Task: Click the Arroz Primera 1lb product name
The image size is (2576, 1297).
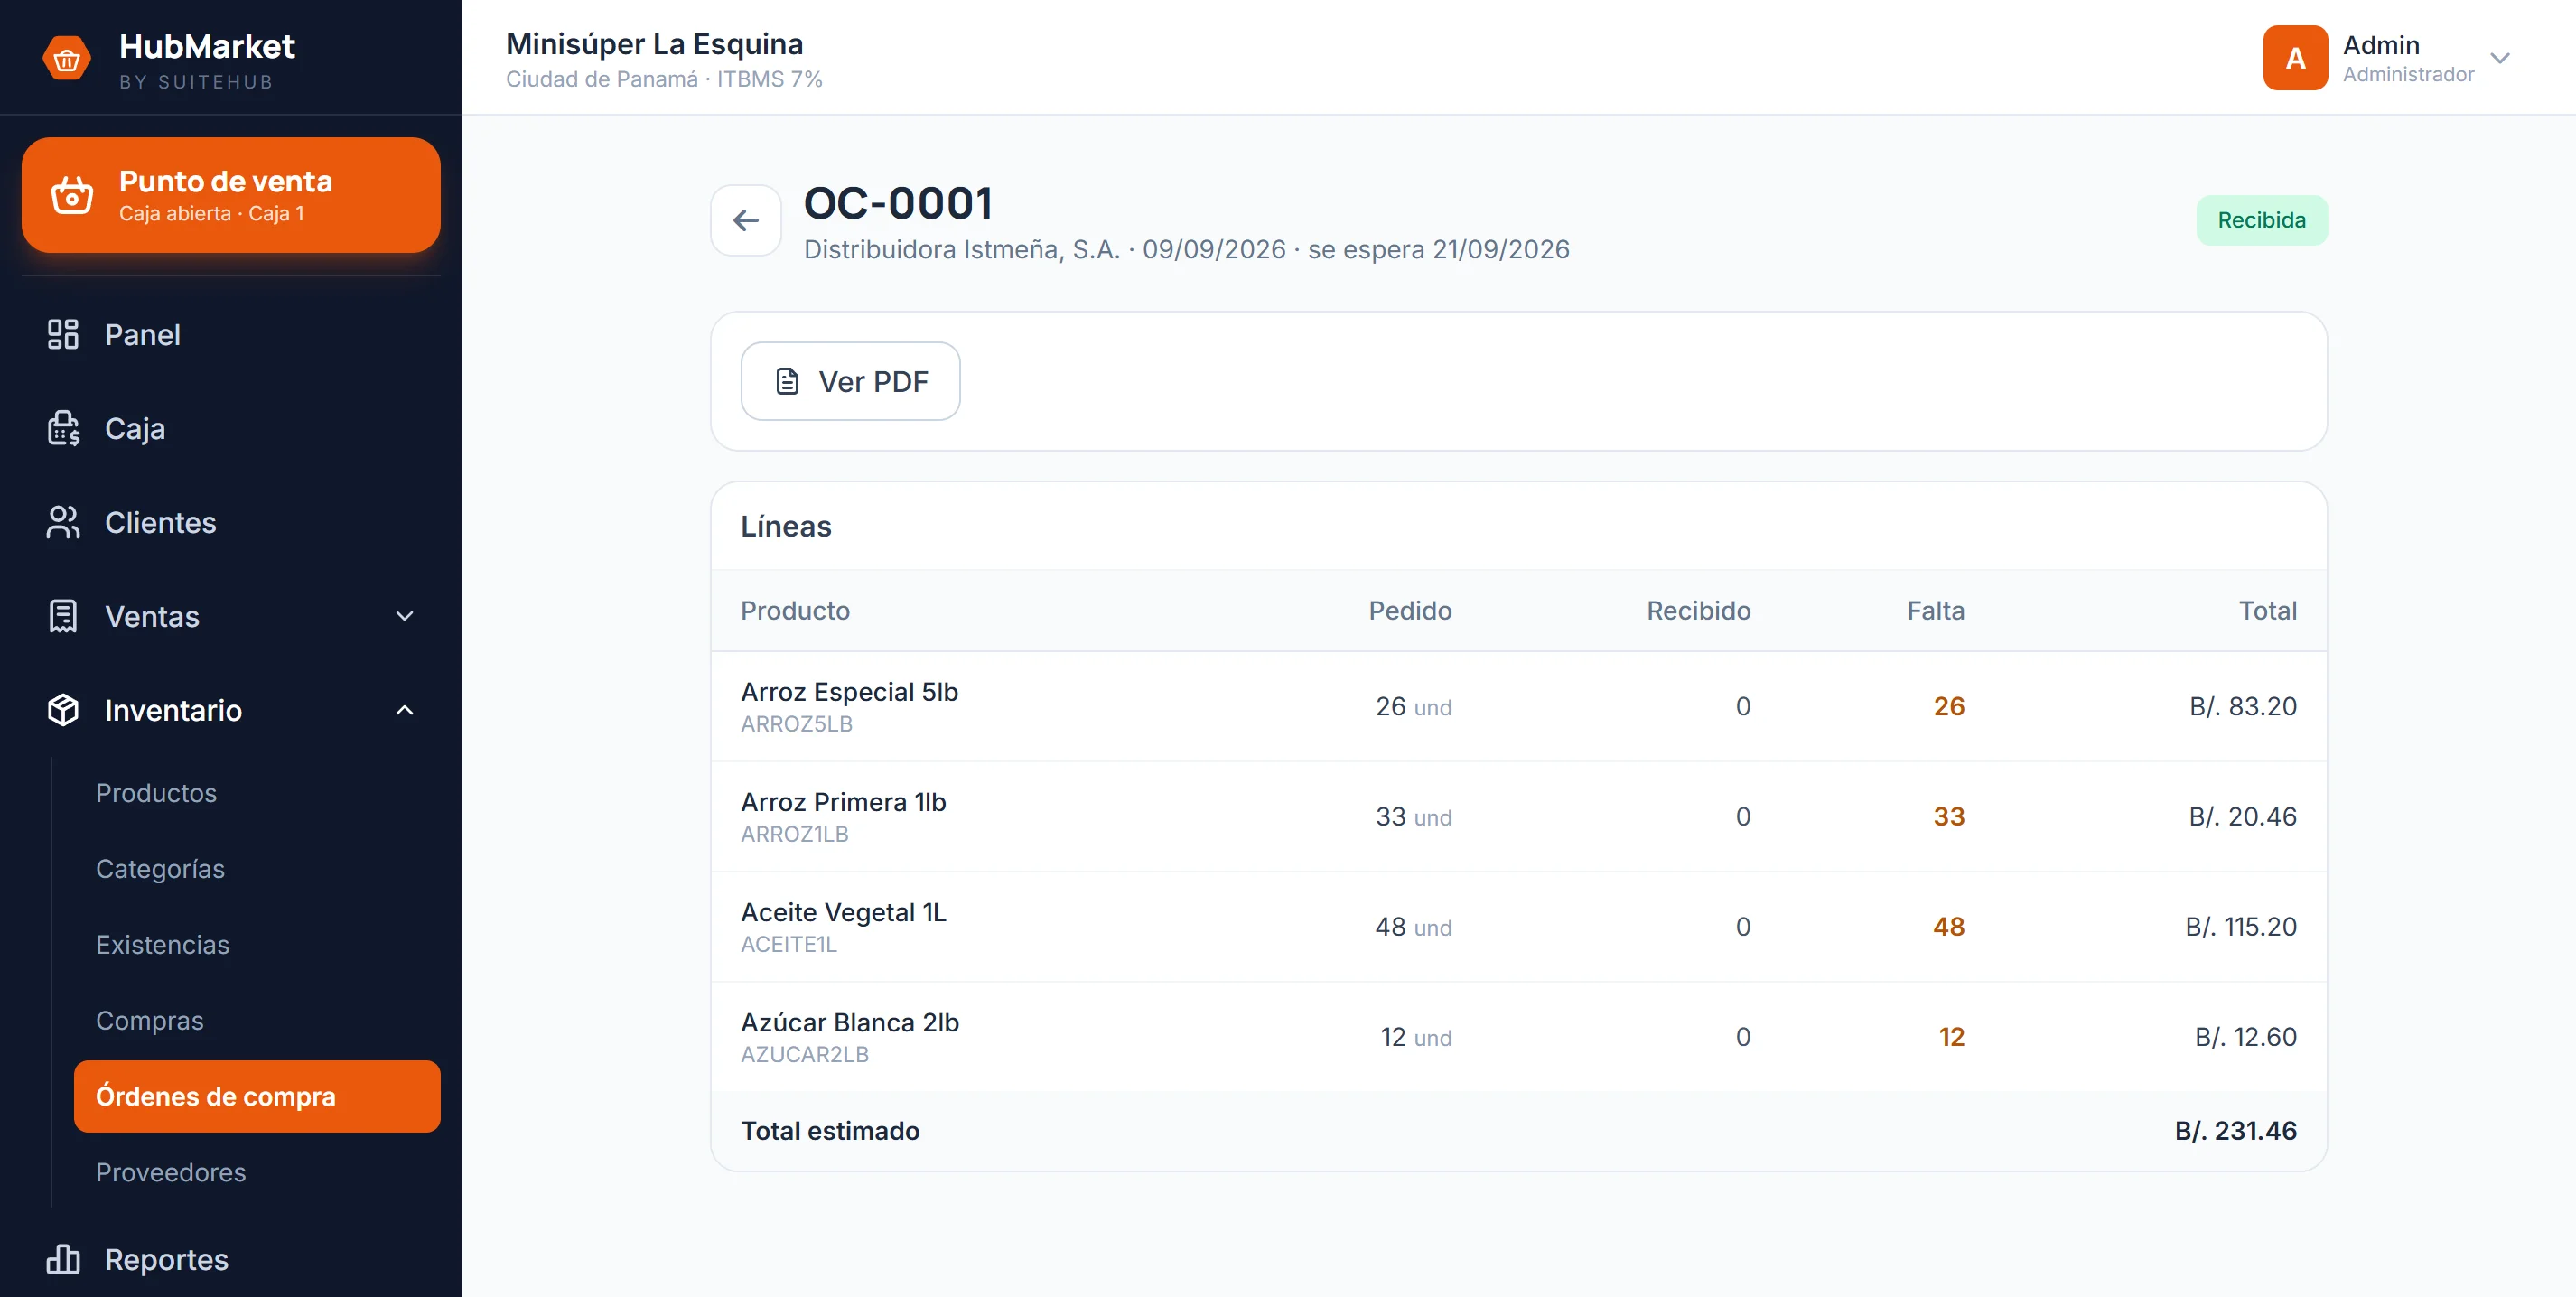Action: click(x=843, y=802)
